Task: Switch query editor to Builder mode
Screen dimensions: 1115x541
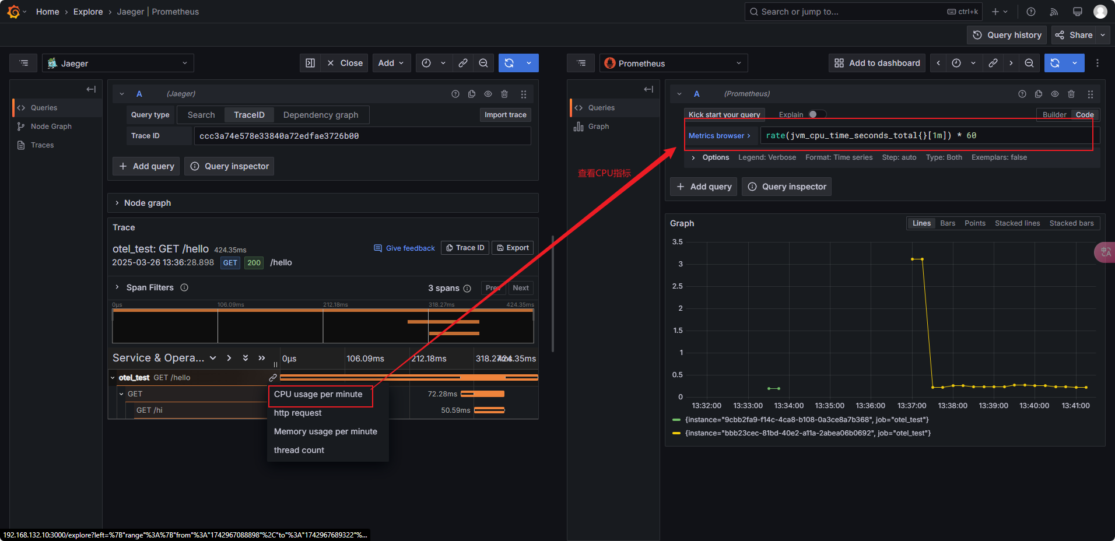Action: [x=1054, y=115]
